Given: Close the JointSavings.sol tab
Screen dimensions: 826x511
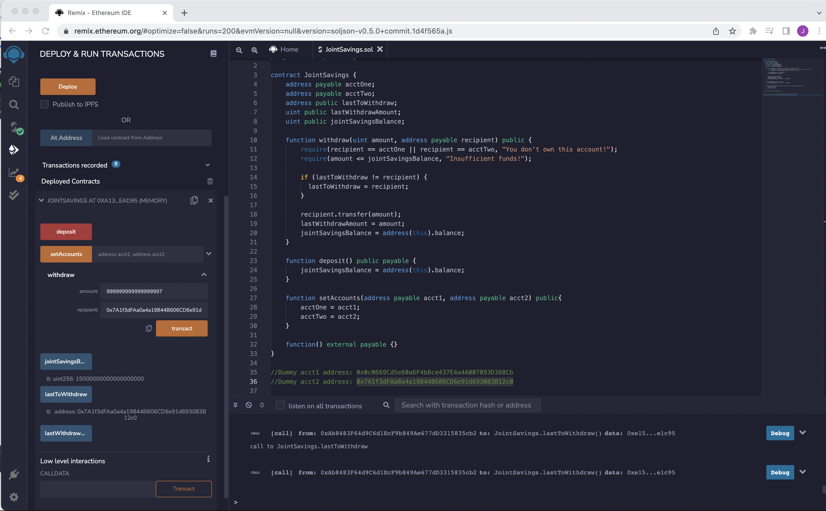Looking at the screenshot, I should coord(380,49).
